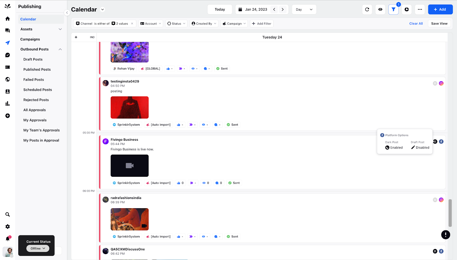Open Draft Posts
The image size is (457, 260).
(33, 60)
